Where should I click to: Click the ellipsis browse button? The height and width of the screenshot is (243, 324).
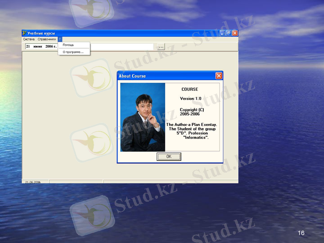161,47
